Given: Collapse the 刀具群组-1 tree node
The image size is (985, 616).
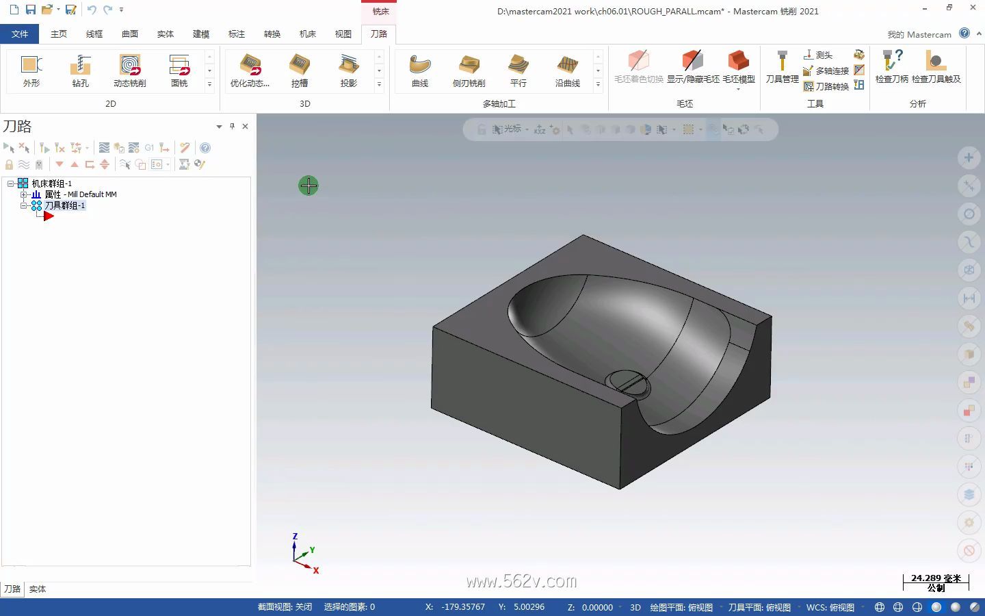Looking at the screenshot, I should [24, 205].
